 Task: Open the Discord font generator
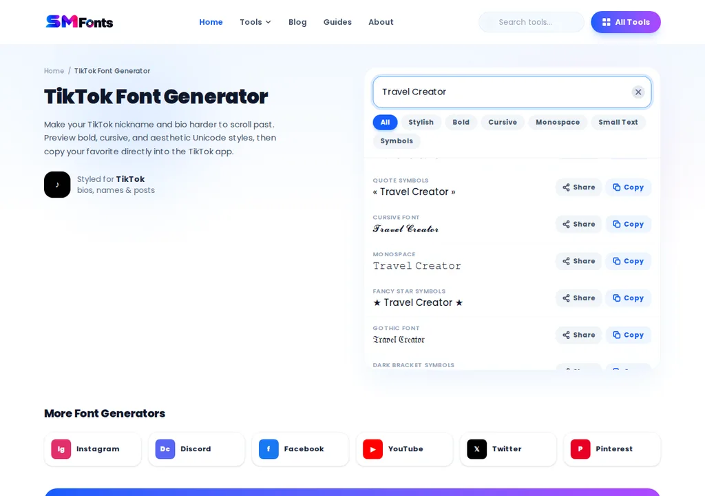point(196,449)
